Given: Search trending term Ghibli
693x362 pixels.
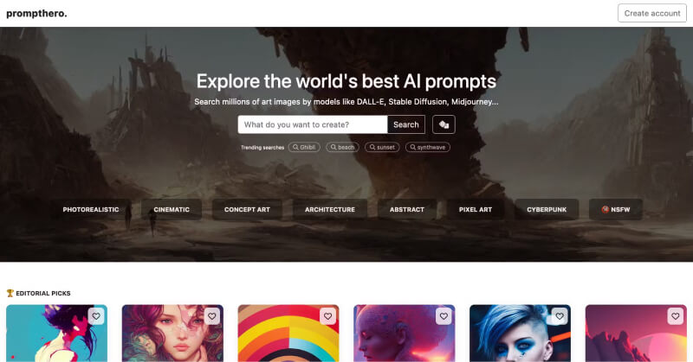Looking at the screenshot, I should pyautogui.click(x=304, y=147).
